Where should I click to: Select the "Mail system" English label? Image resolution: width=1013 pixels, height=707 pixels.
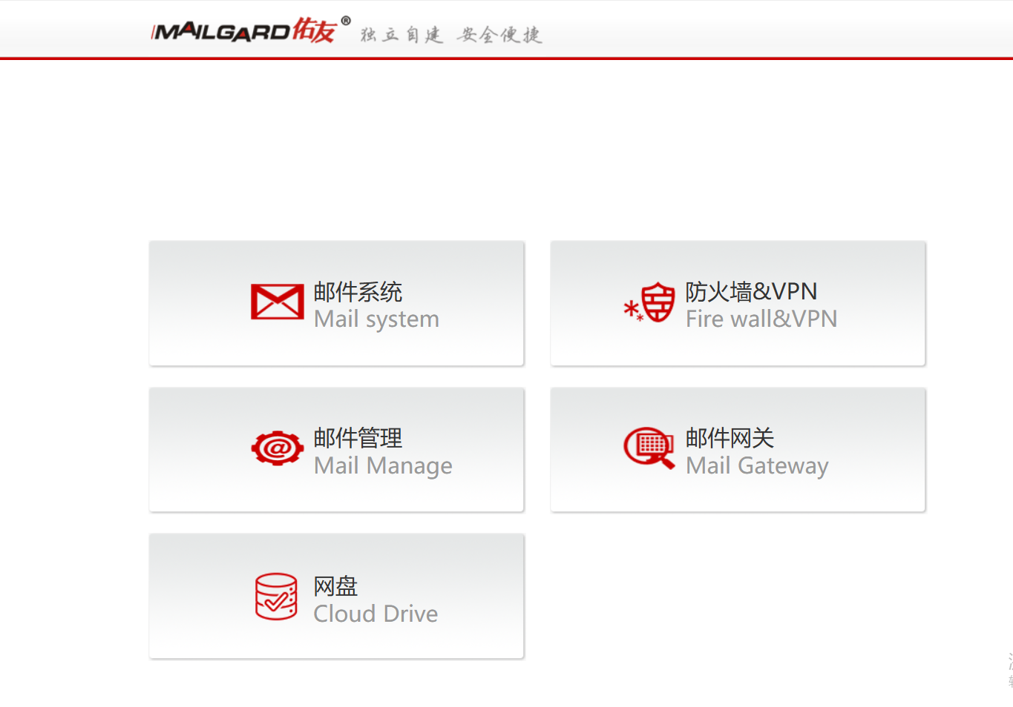click(x=376, y=319)
